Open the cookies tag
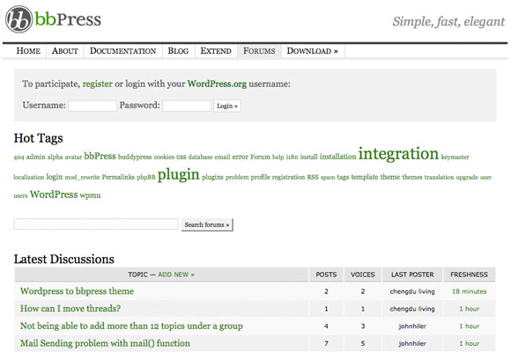Image resolution: width=511 pixels, height=352 pixels. coord(164,157)
